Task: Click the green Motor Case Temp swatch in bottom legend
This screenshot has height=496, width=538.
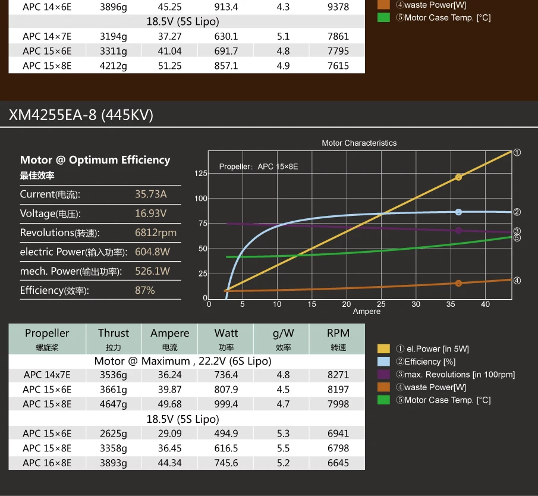Action: pyautogui.click(x=383, y=400)
